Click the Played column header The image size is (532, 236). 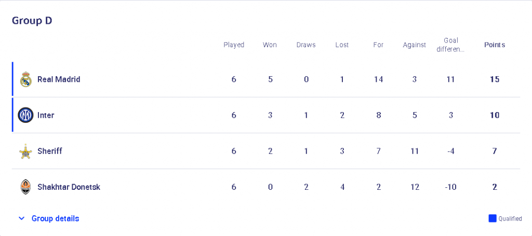(234, 45)
